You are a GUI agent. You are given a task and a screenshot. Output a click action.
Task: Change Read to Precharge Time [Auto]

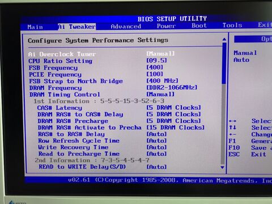point(157,154)
